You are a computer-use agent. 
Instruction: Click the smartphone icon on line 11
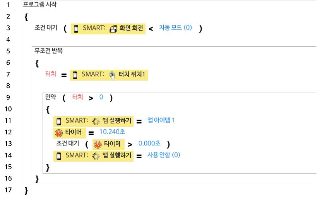click(x=59, y=121)
